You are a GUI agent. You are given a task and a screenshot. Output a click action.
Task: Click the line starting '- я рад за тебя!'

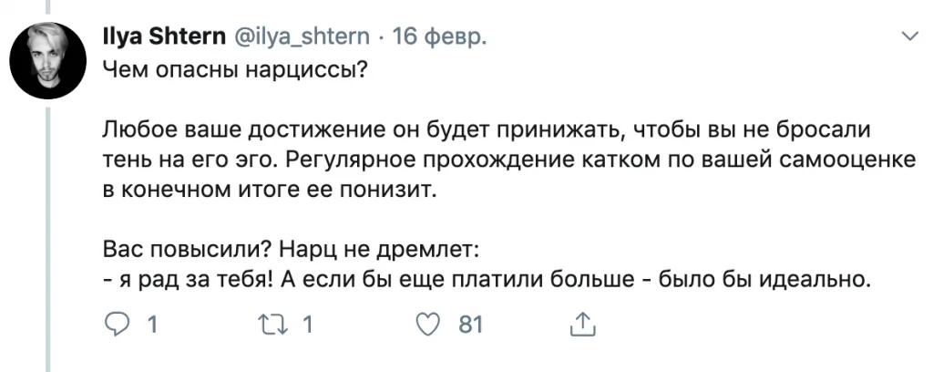tap(483, 279)
